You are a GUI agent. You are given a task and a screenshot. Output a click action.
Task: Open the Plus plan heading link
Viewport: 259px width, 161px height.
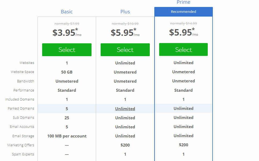[x=125, y=12]
